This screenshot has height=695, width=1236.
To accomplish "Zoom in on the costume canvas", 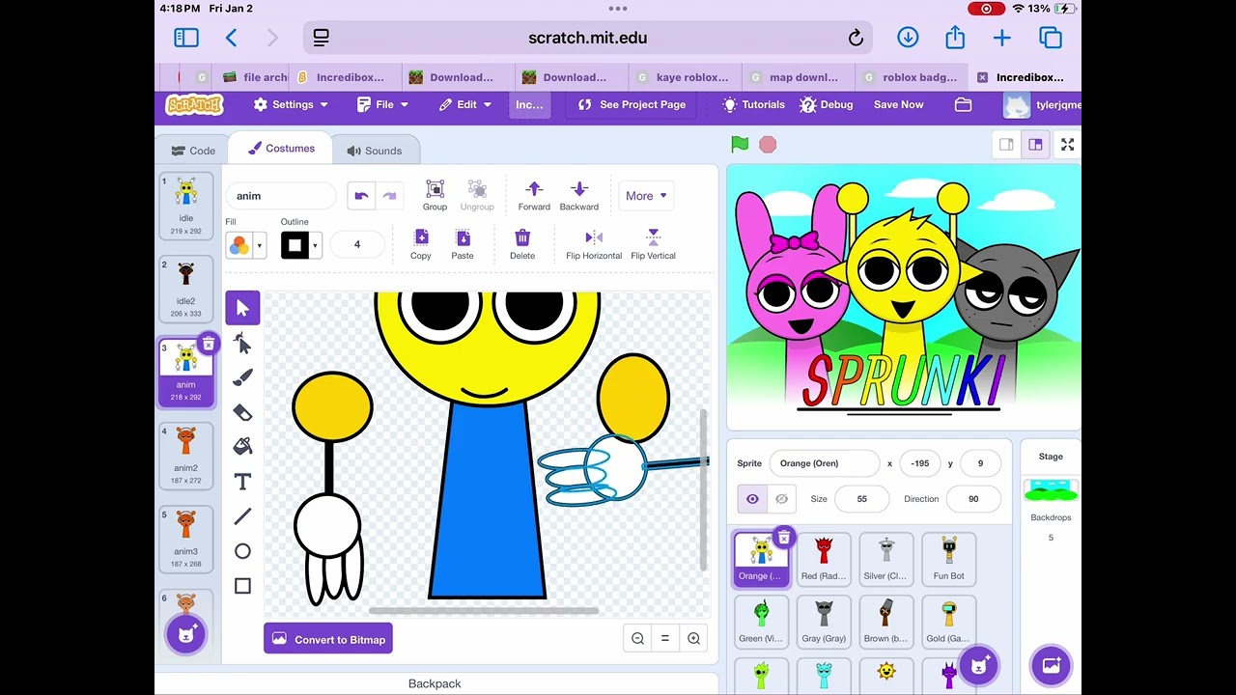I will click(693, 638).
